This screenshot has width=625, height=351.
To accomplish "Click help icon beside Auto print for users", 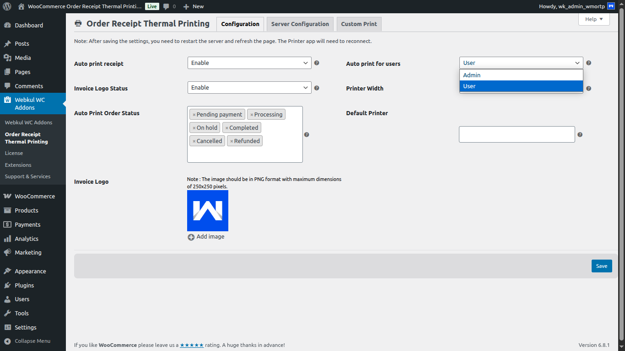I will 589,63.
